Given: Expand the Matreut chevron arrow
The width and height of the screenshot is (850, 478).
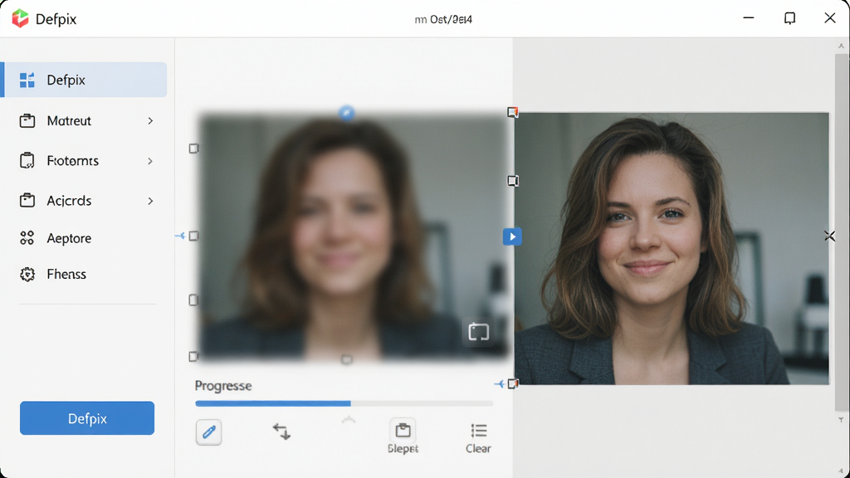Looking at the screenshot, I should coord(150,121).
